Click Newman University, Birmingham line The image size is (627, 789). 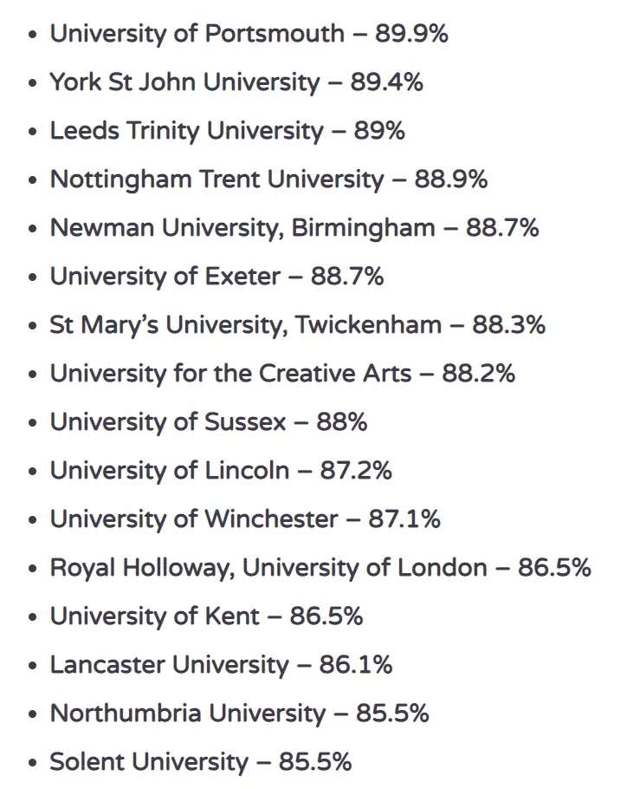tap(294, 228)
